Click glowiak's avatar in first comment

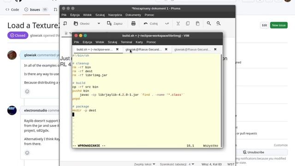[12, 55]
